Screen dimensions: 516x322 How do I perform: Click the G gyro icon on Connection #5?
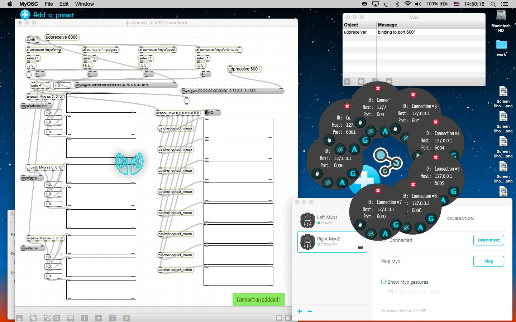coord(454,191)
